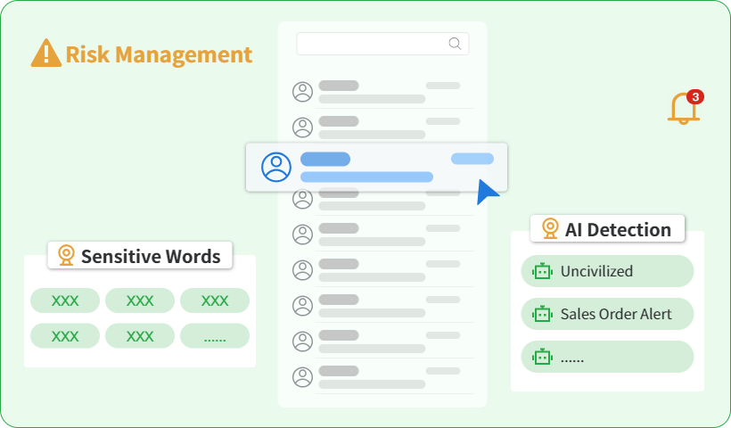Image resolution: width=731 pixels, height=428 pixels.
Task: Click the first contact avatar in list
Action: click(x=303, y=92)
